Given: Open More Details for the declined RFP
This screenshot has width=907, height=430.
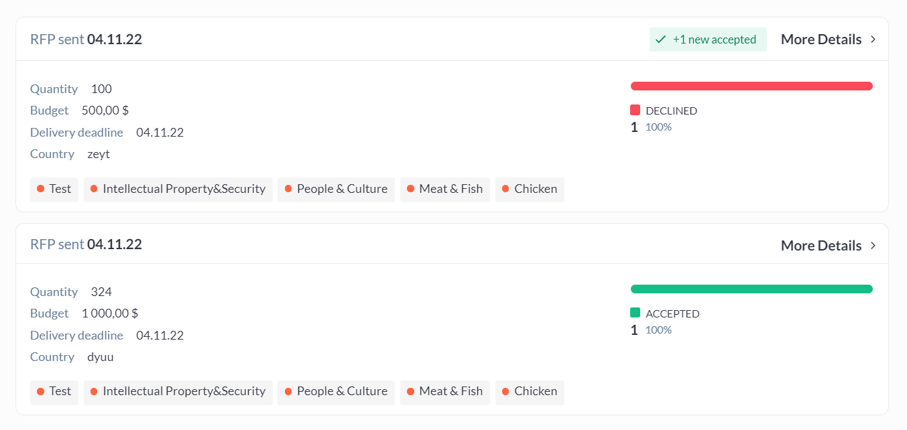Looking at the screenshot, I should pyautogui.click(x=821, y=40).
